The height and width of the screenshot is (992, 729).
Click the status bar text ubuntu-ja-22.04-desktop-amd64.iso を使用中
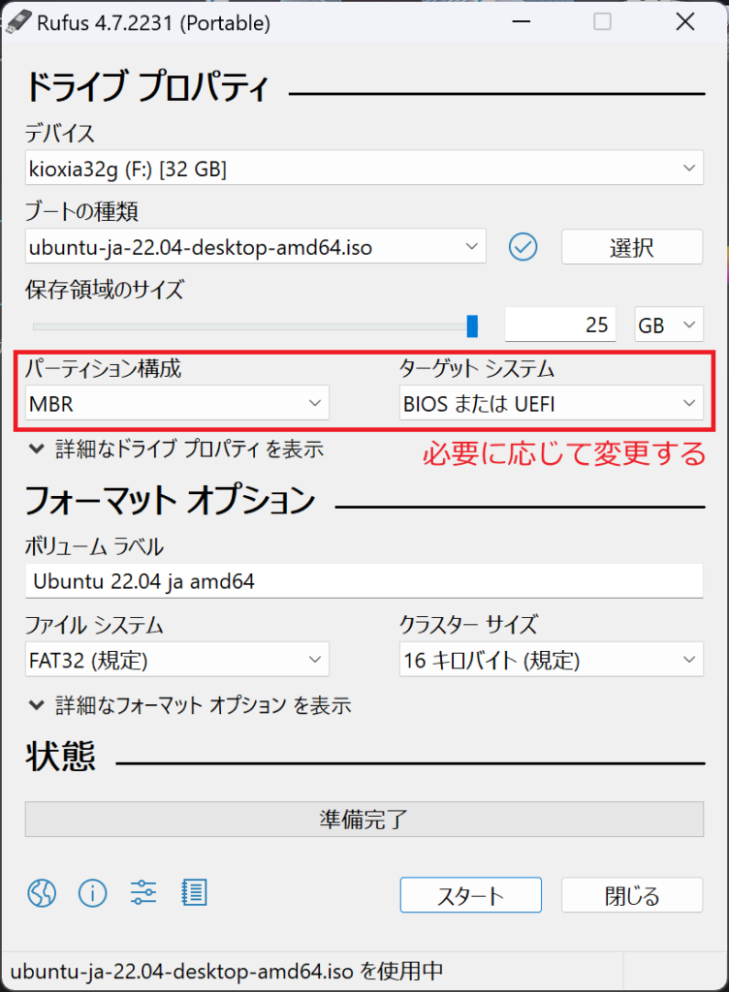(227, 971)
